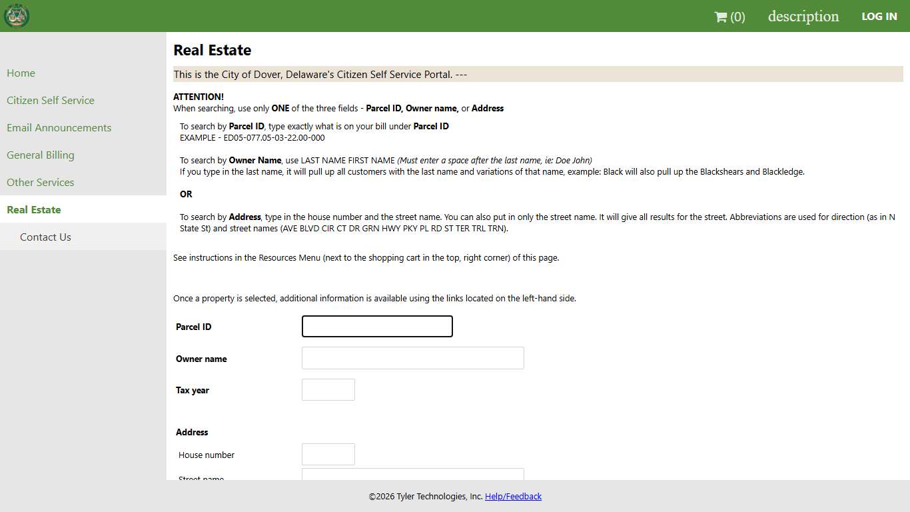Viewport: 910px width, 512px height.
Task: Open the Contact Us sub-item
Action: pos(45,237)
